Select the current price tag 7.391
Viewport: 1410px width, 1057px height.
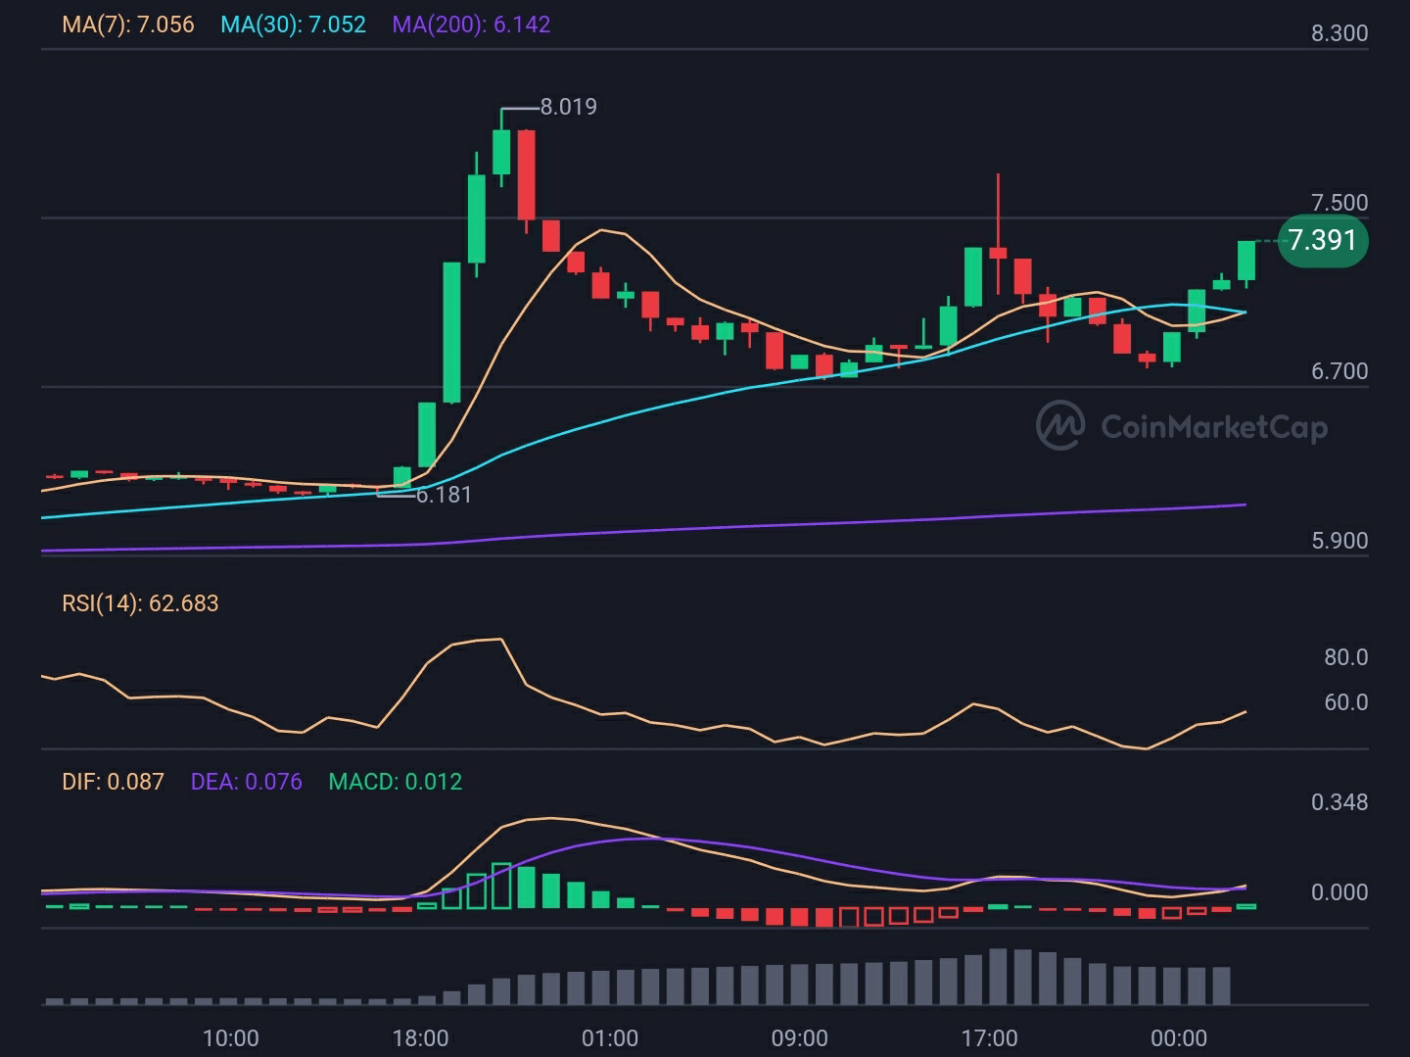pyautogui.click(x=1323, y=240)
